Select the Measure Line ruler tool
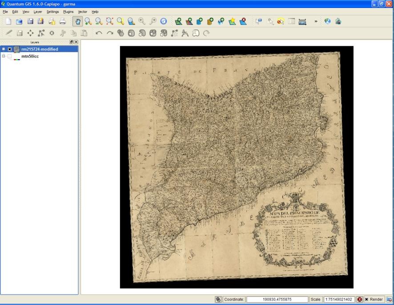The height and width of the screenshot is (305, 394). [302, 22]
